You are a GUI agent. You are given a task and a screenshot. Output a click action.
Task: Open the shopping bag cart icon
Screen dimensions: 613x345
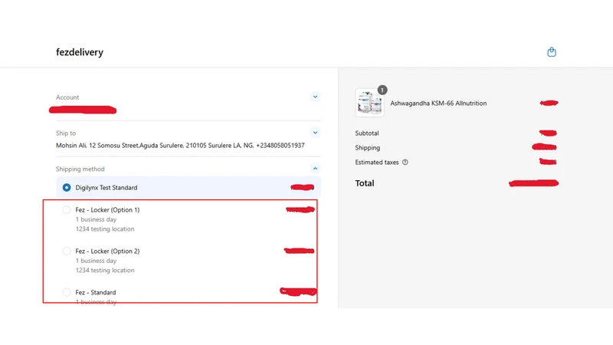551,51
